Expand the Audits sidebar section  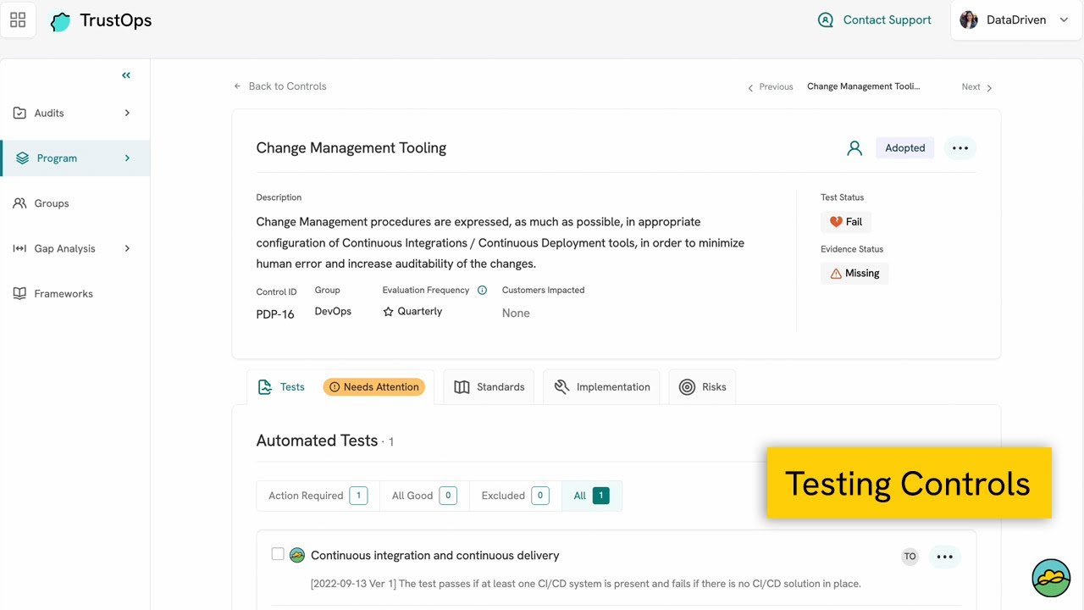(127, 113)
